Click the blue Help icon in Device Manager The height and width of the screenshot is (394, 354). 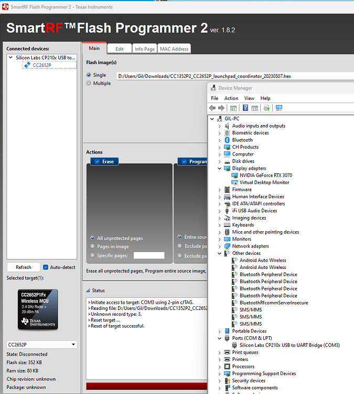tap(245, 108)
